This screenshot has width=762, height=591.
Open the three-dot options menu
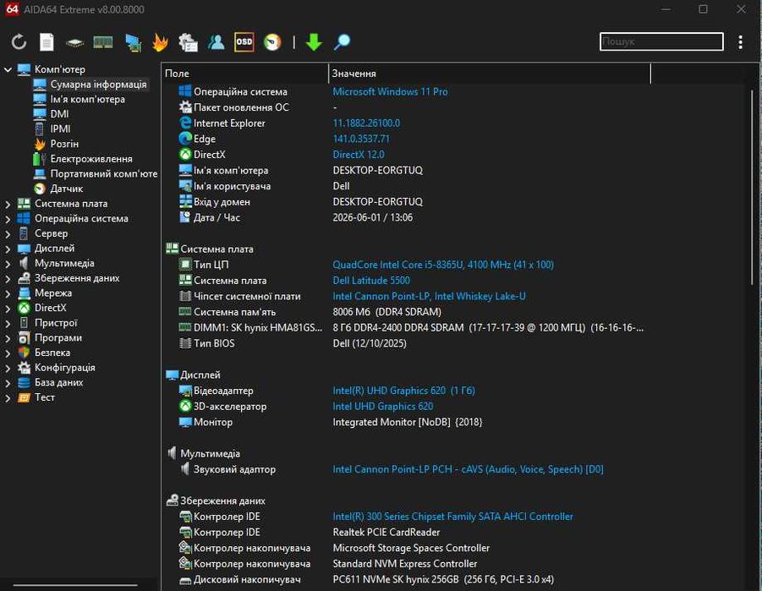(740, 42)
